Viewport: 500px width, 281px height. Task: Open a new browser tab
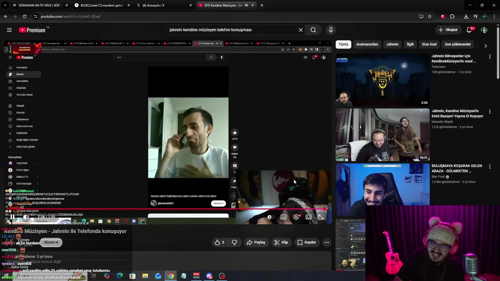point(262,5)
